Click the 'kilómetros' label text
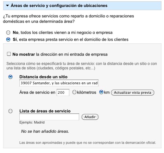This screenshot has width=164, height=153. 86,92
